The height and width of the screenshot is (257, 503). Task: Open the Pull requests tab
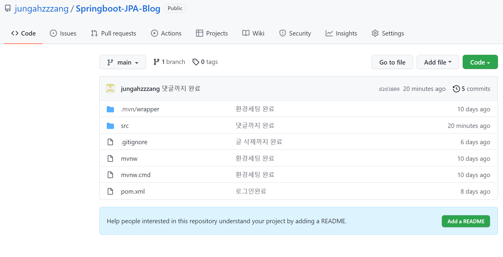coord(114,33)
